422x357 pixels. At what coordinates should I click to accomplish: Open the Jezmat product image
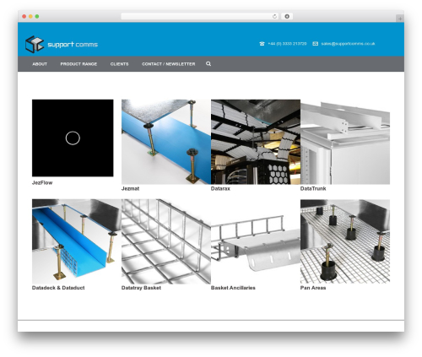(x=166, y=142)
